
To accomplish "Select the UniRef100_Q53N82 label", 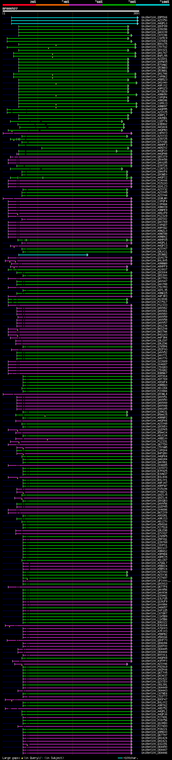I will 154,255.
